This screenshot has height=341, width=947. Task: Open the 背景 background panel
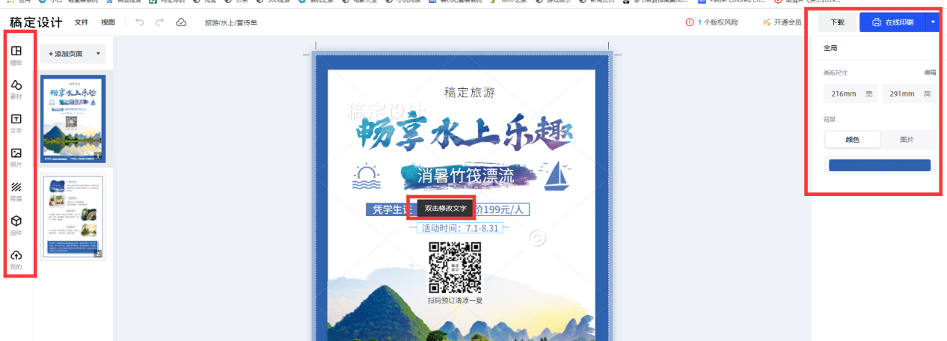[16, 191]
